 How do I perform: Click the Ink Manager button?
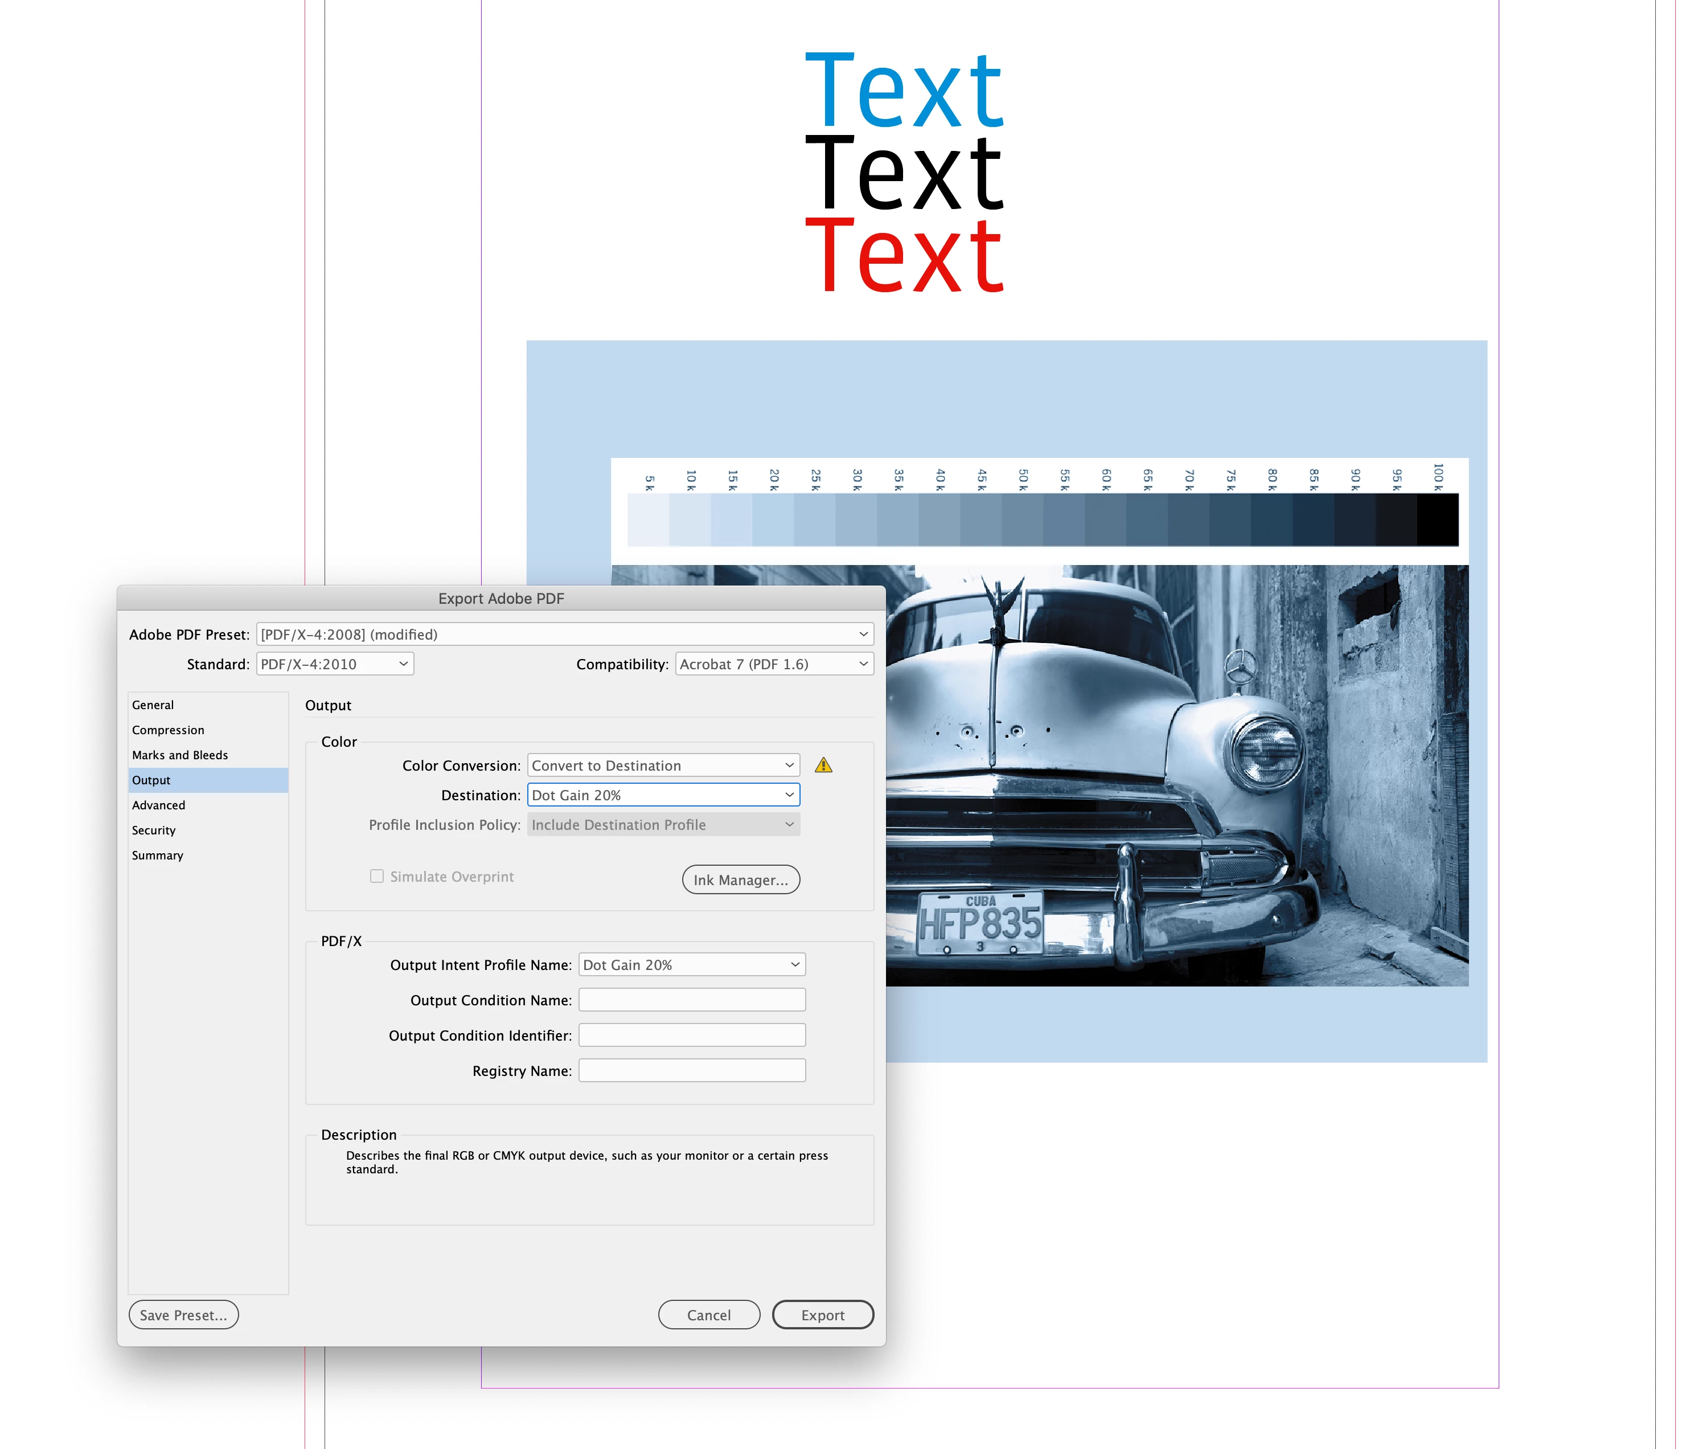741,879
